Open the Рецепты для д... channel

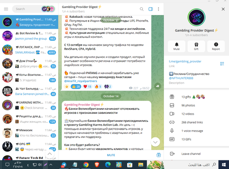[x=29, y=119]
